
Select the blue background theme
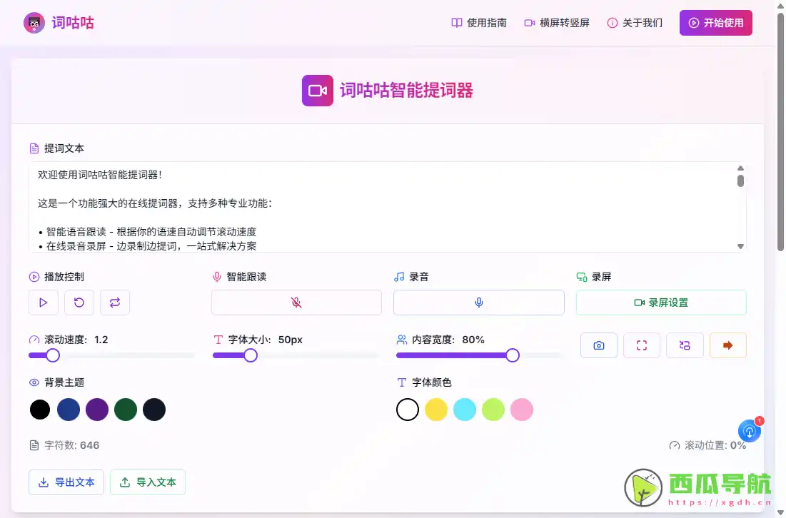click(69, 410)
